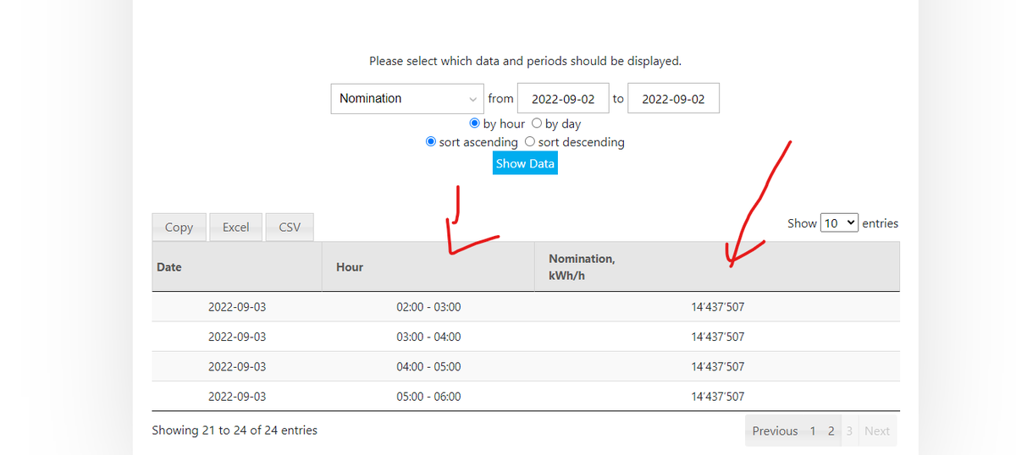Open the Show entries count dropdown
This screenshot has height=455, width=1016.
click(840, 223)
